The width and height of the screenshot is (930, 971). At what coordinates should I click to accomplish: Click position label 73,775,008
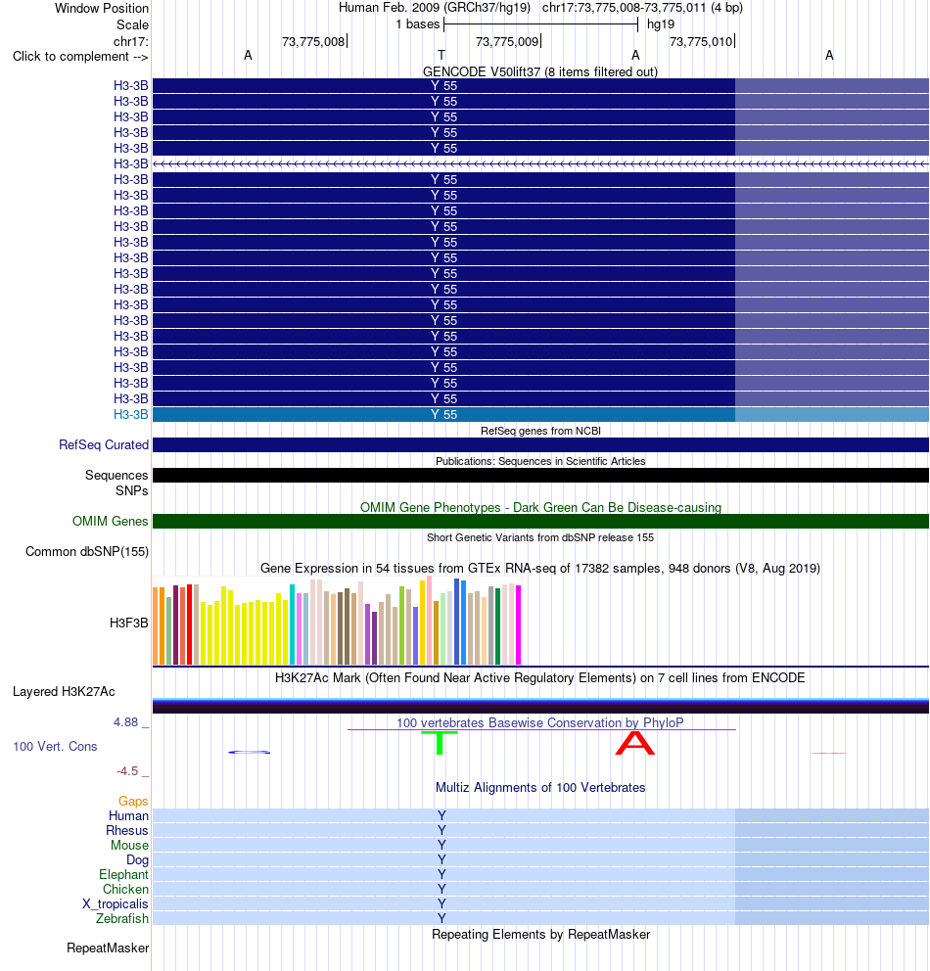312,41
